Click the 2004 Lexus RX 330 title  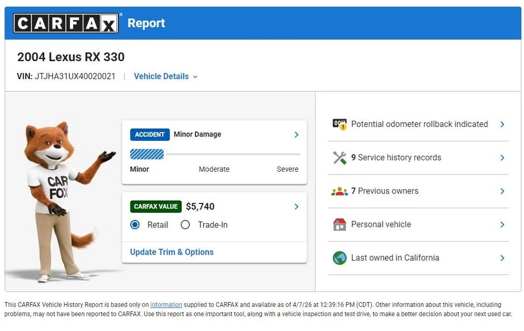point(71,57)
